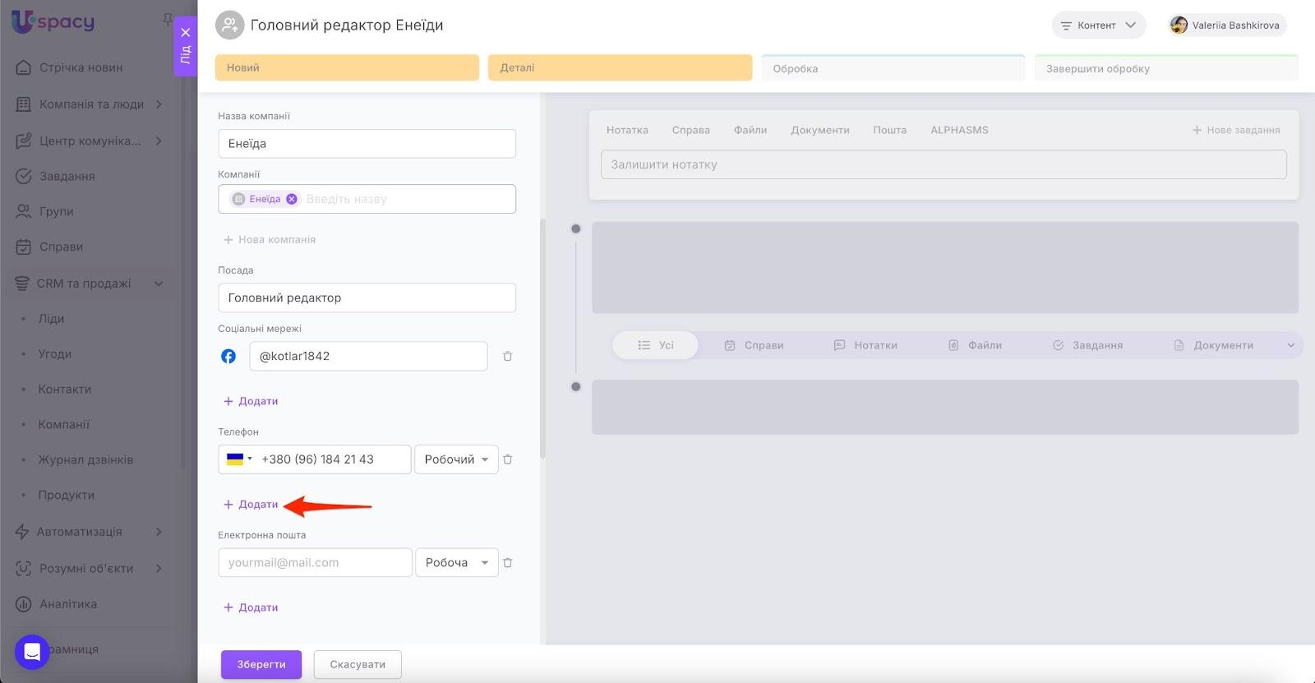Select the phone country flag dropdown
The width and height of the screenshot is (1315, 683).
click(x=239, y=459)
